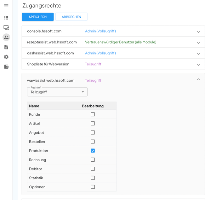This screenshot has width=211, height=200.
Task: Open the hamburger menu icon
Action: coord(6,6)
